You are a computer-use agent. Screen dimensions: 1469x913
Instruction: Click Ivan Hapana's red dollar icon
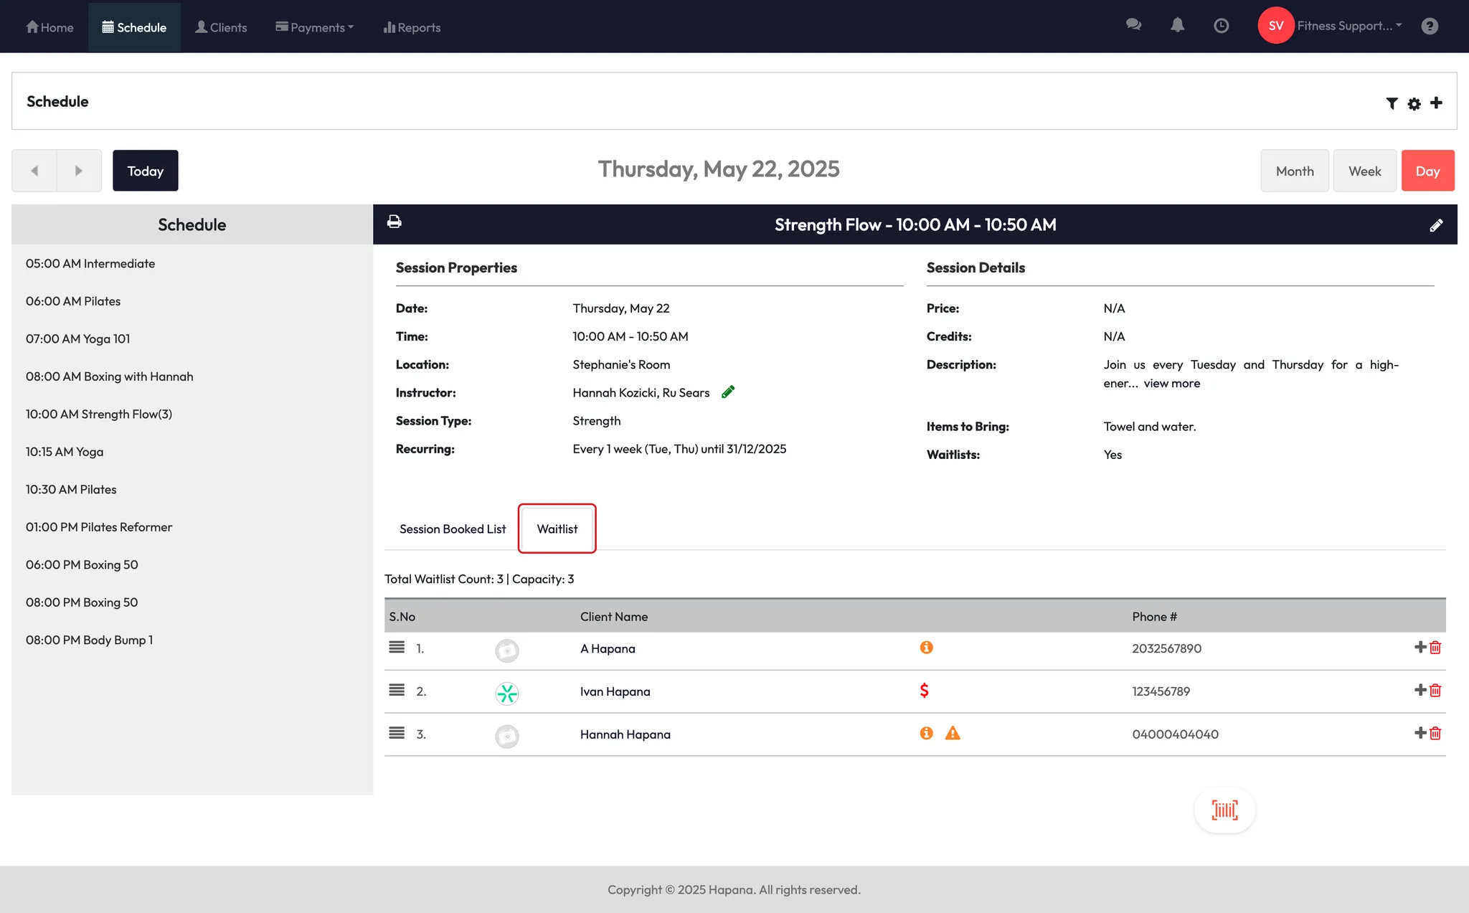point(924,690)
